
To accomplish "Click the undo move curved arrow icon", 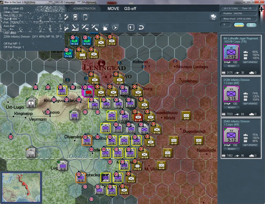I will pos(141,27).
